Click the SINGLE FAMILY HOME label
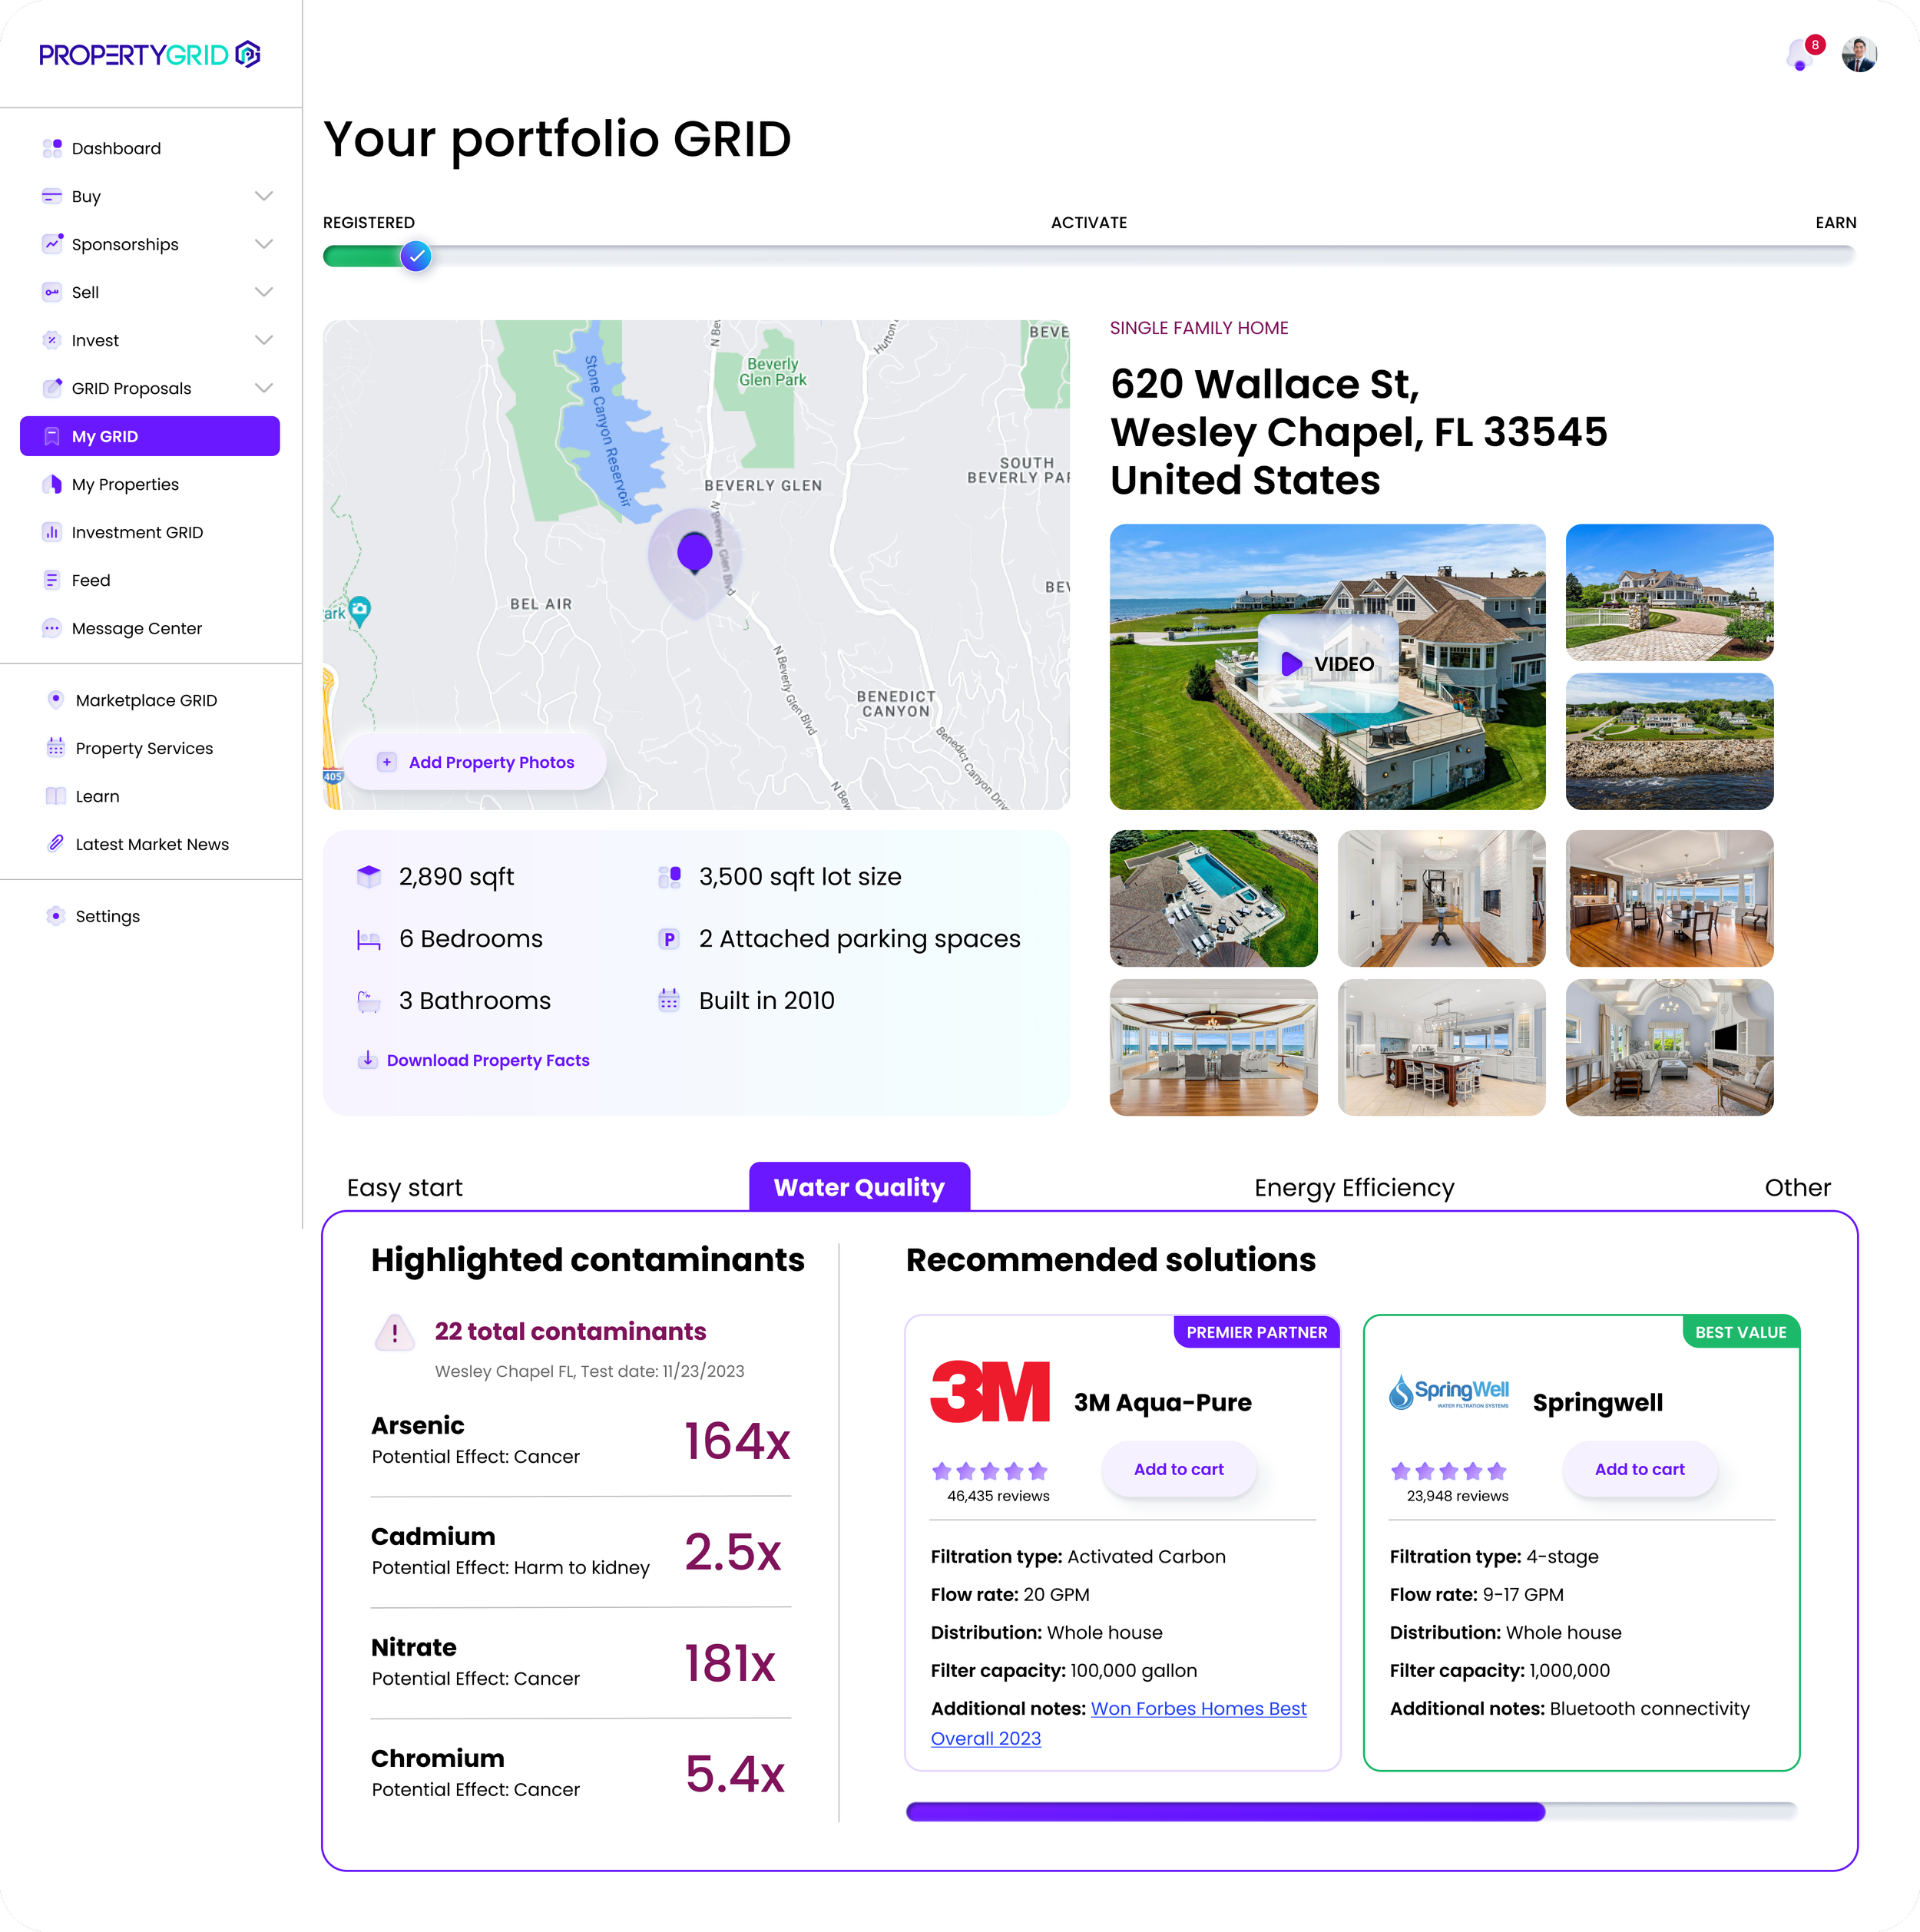This screenshot has height=1932, width=1920. click(1199, 328)
